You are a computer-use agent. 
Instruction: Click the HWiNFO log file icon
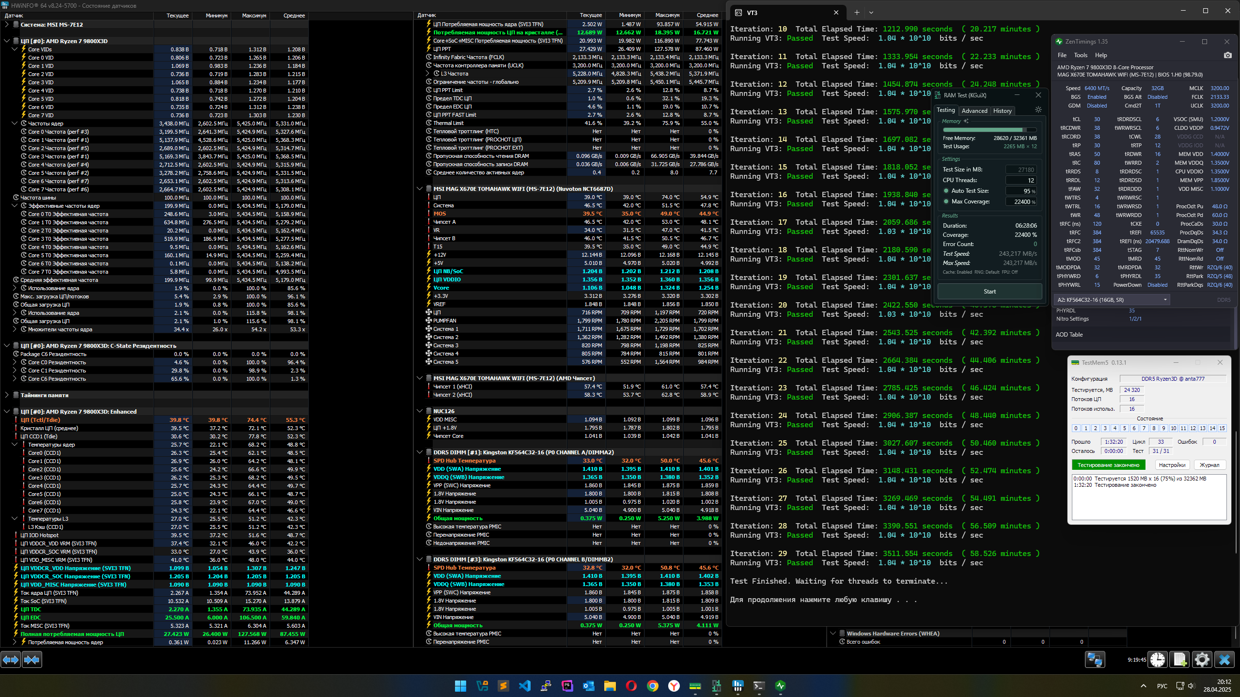[x=1179, y=660]
